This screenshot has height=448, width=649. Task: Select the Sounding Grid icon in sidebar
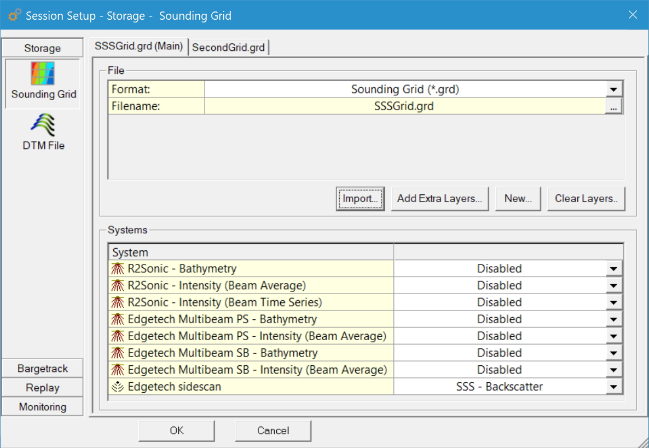43,74
